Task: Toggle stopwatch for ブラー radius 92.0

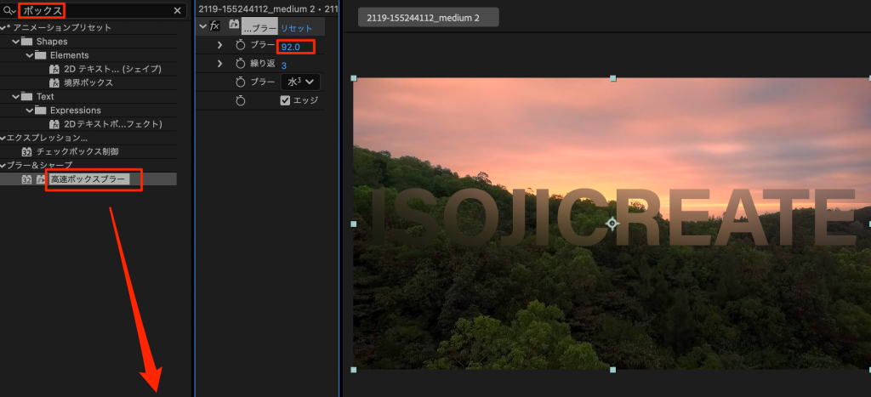Action: pyautogui.click(x=240, y=46)
